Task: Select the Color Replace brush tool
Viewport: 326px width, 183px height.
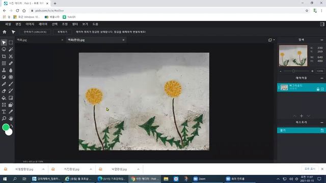Action: [11, 91]
